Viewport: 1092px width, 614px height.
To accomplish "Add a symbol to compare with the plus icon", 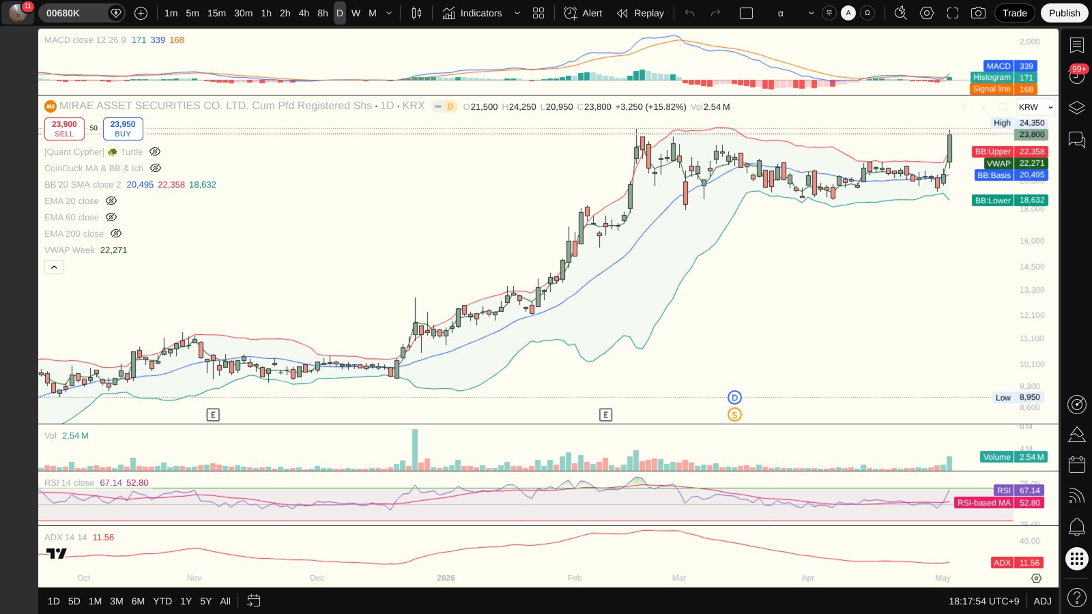I will 141,13.
